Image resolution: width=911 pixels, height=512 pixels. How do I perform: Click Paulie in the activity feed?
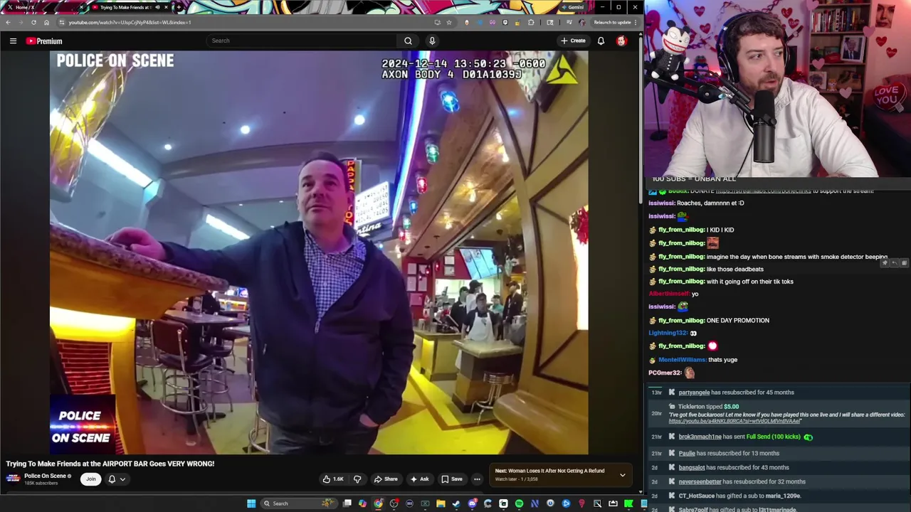687,453
